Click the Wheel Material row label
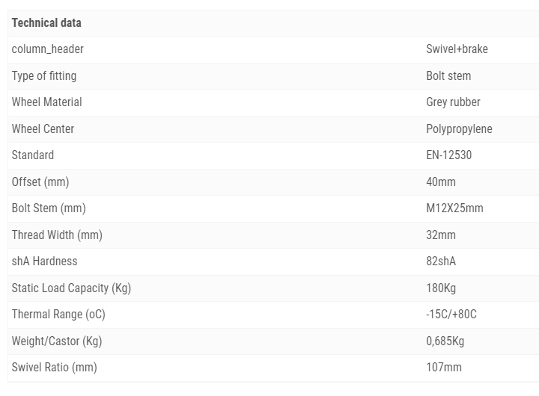The height and width of the screenshot is (396, 539). click(x=47, y=102)
